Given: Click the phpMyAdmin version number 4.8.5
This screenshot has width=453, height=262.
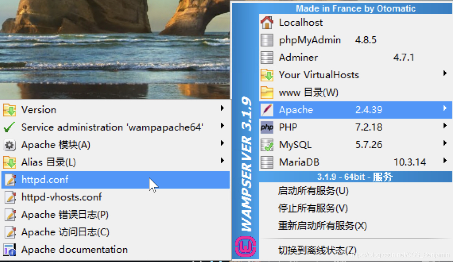Looking at the screenshot, I should [366, 40].
